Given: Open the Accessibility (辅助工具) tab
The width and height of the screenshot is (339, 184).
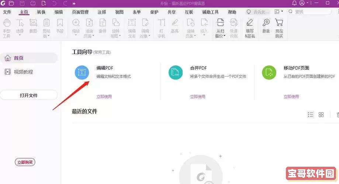Looking at the screenshot, I should 210,12.
